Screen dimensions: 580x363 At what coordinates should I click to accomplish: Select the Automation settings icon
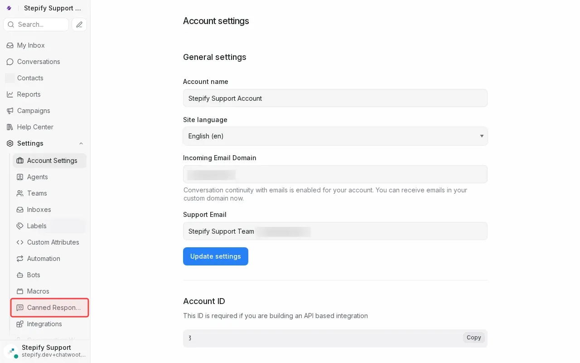[x=20, y=259]
